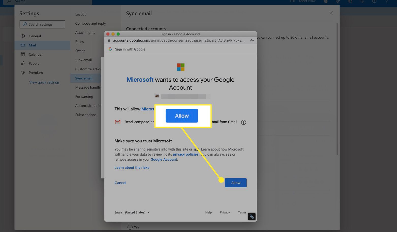
Task: Open Attachments settings
Action: pyautogui.click(x=85, y=32)
